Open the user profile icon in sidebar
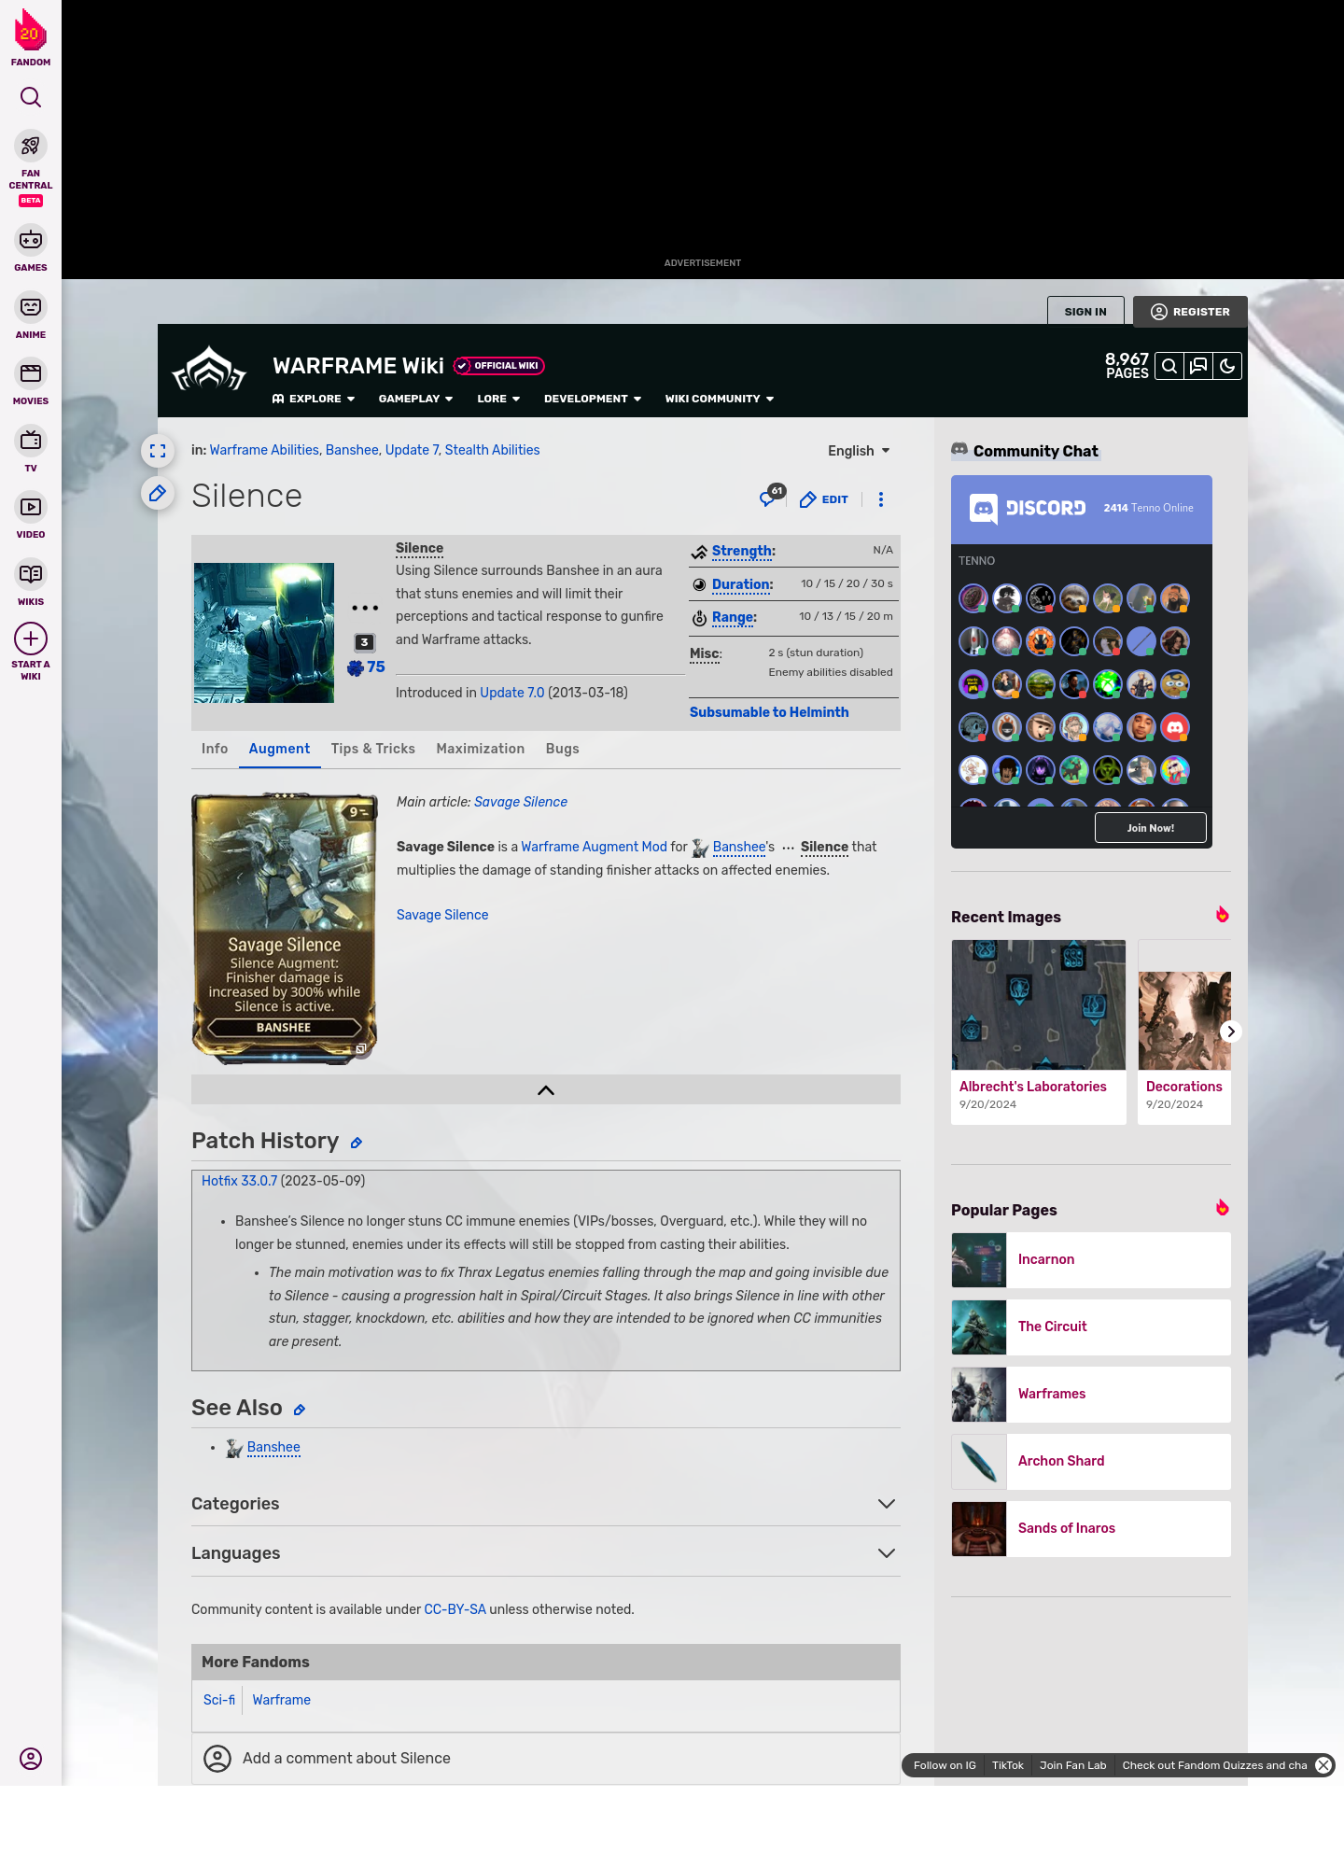The width and height of the screenshot is (1344, 1867). 31,1759
